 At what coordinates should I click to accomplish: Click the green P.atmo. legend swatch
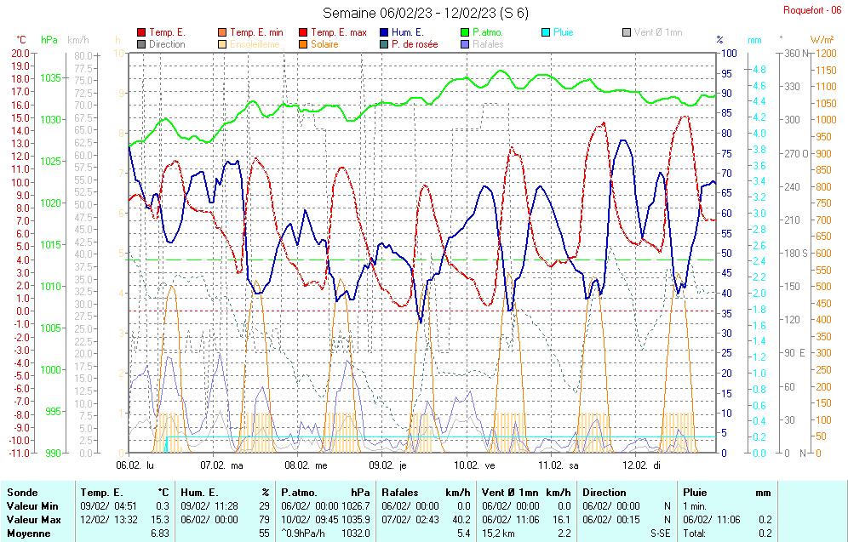[x=465, y=32]
